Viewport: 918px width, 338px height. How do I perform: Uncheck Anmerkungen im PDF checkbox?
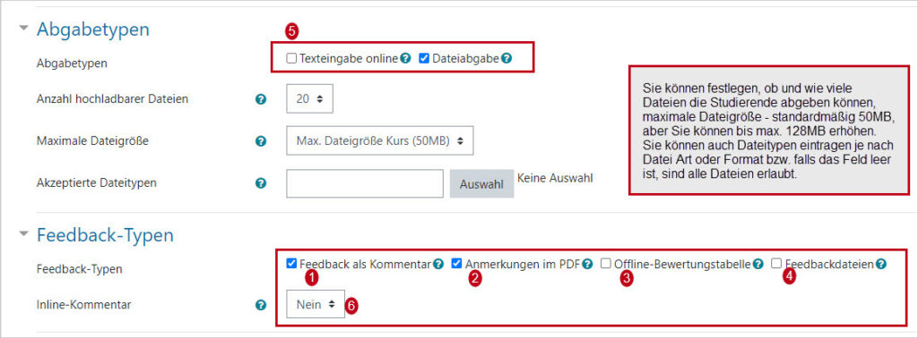pyautogui.click(x=457, y=263)
